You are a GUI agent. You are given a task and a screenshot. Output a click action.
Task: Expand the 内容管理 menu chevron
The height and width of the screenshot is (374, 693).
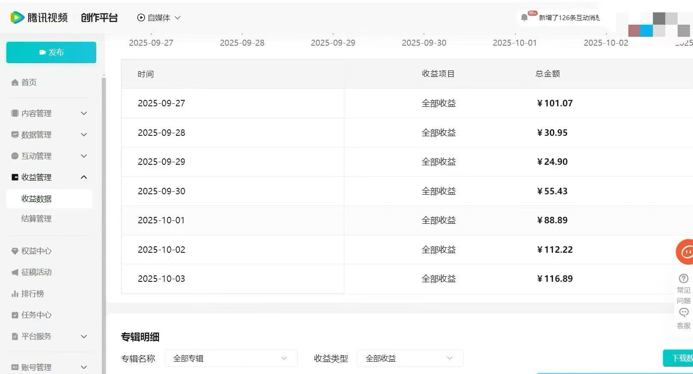click(x=84, y=113)
